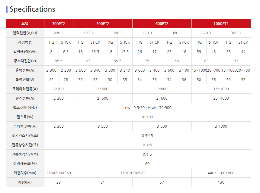The image size is (260, 193).
Task: Click the 59 value in 압력용량 row
Action: [x=199, y=52]
